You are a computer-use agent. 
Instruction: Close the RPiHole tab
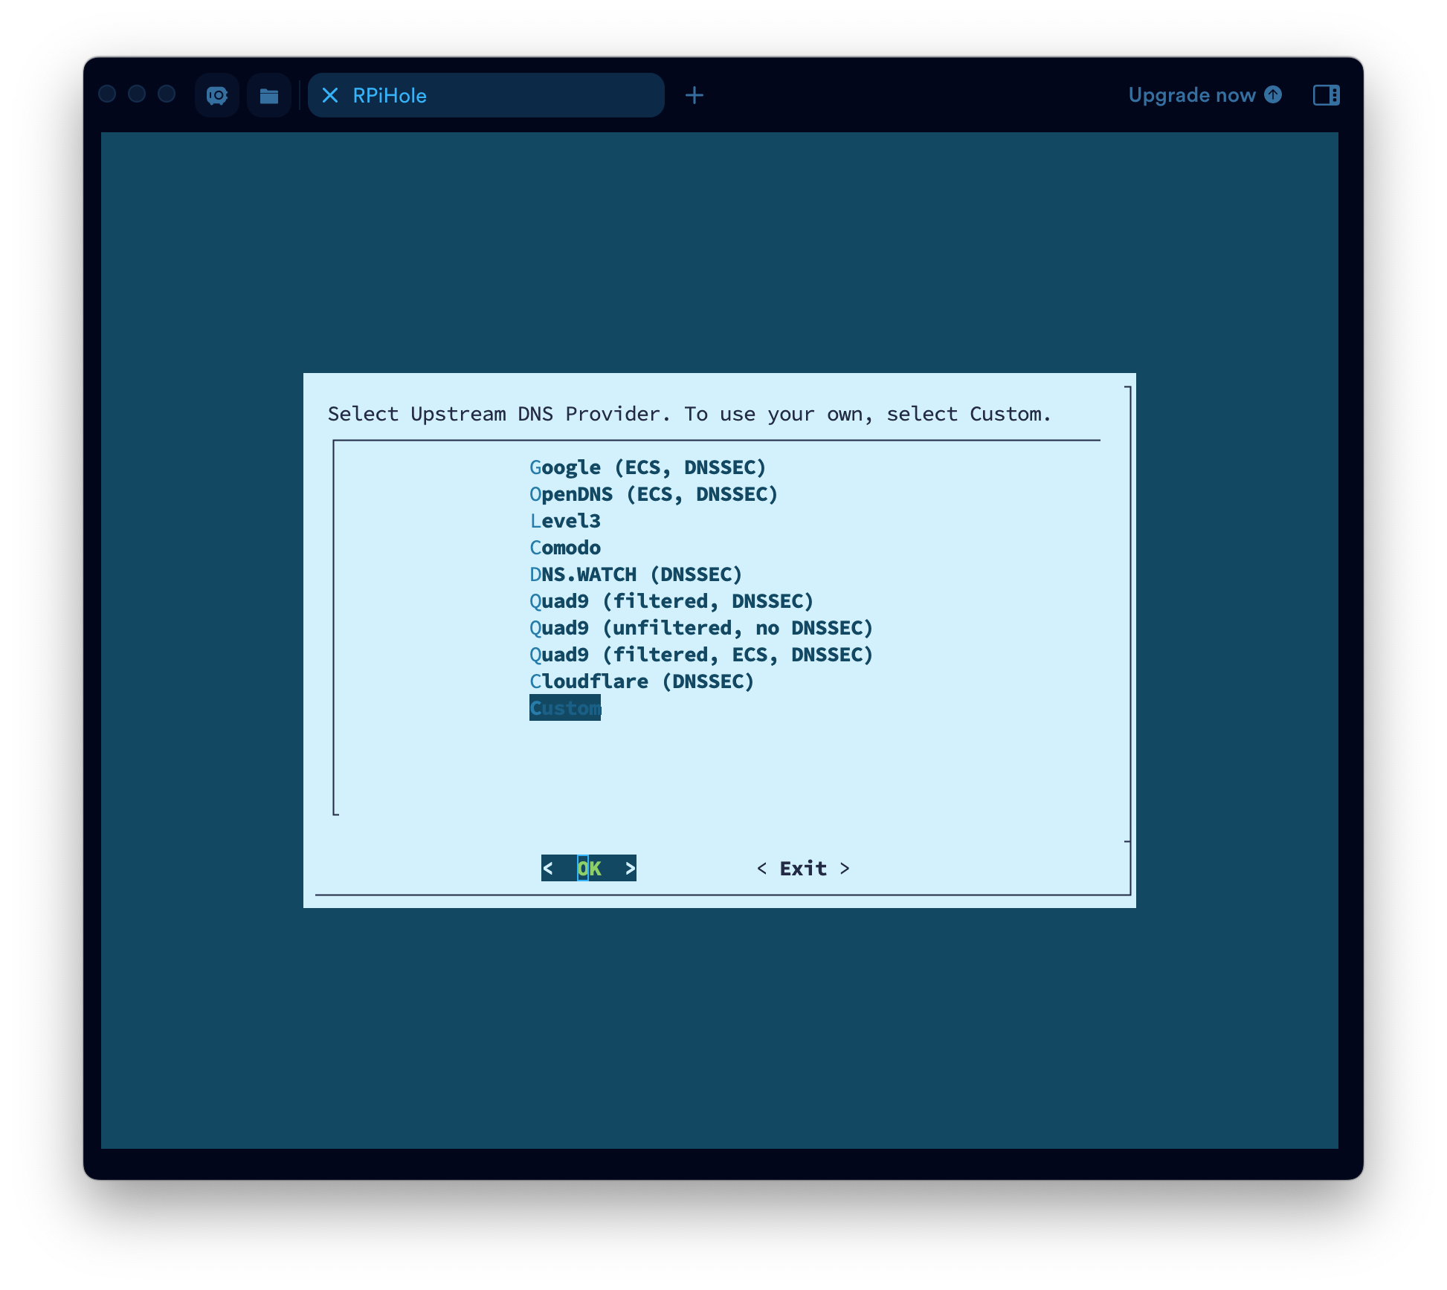pos(330,95)
